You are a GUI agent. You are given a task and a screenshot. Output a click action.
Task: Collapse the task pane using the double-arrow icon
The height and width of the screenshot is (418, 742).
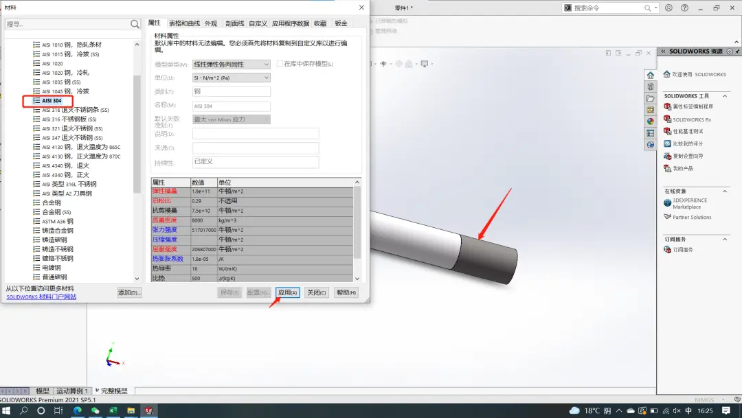pyautogui.click(x=663, y=51)
